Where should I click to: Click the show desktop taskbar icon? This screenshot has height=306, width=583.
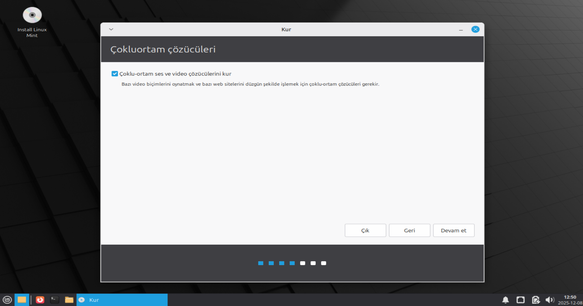[x=22, y=300]
